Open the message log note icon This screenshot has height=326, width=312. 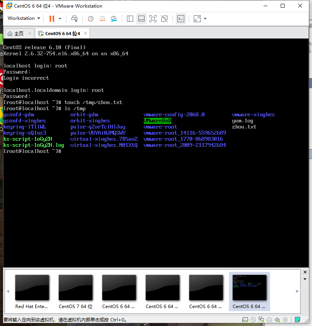pyautogui.click(x=298, y=320)
